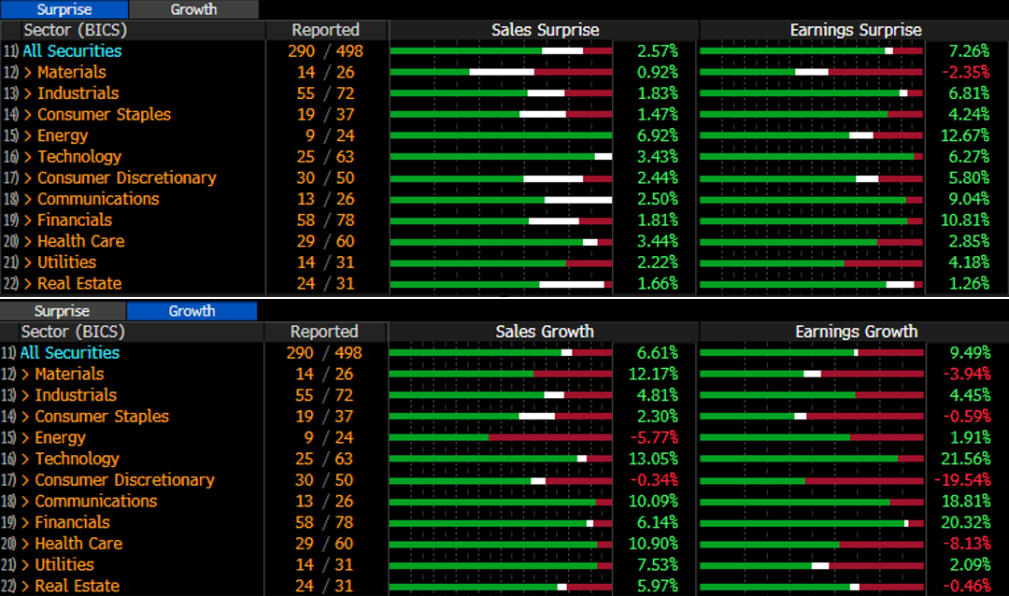Click Technology earnings growth value 21.56%
The height and width of the screenshot is (596, 1009).
point(966,459)
